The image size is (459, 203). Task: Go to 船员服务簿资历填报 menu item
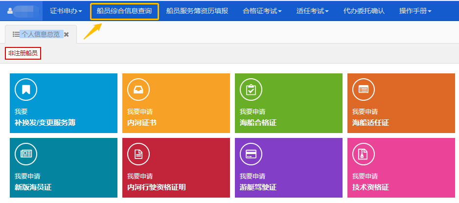(x=197, y=11)
